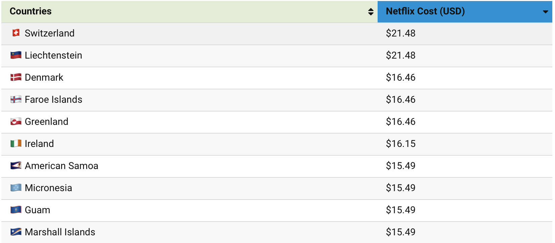Click the Switzerland country name
555x243 pixels.
point(49,33)
